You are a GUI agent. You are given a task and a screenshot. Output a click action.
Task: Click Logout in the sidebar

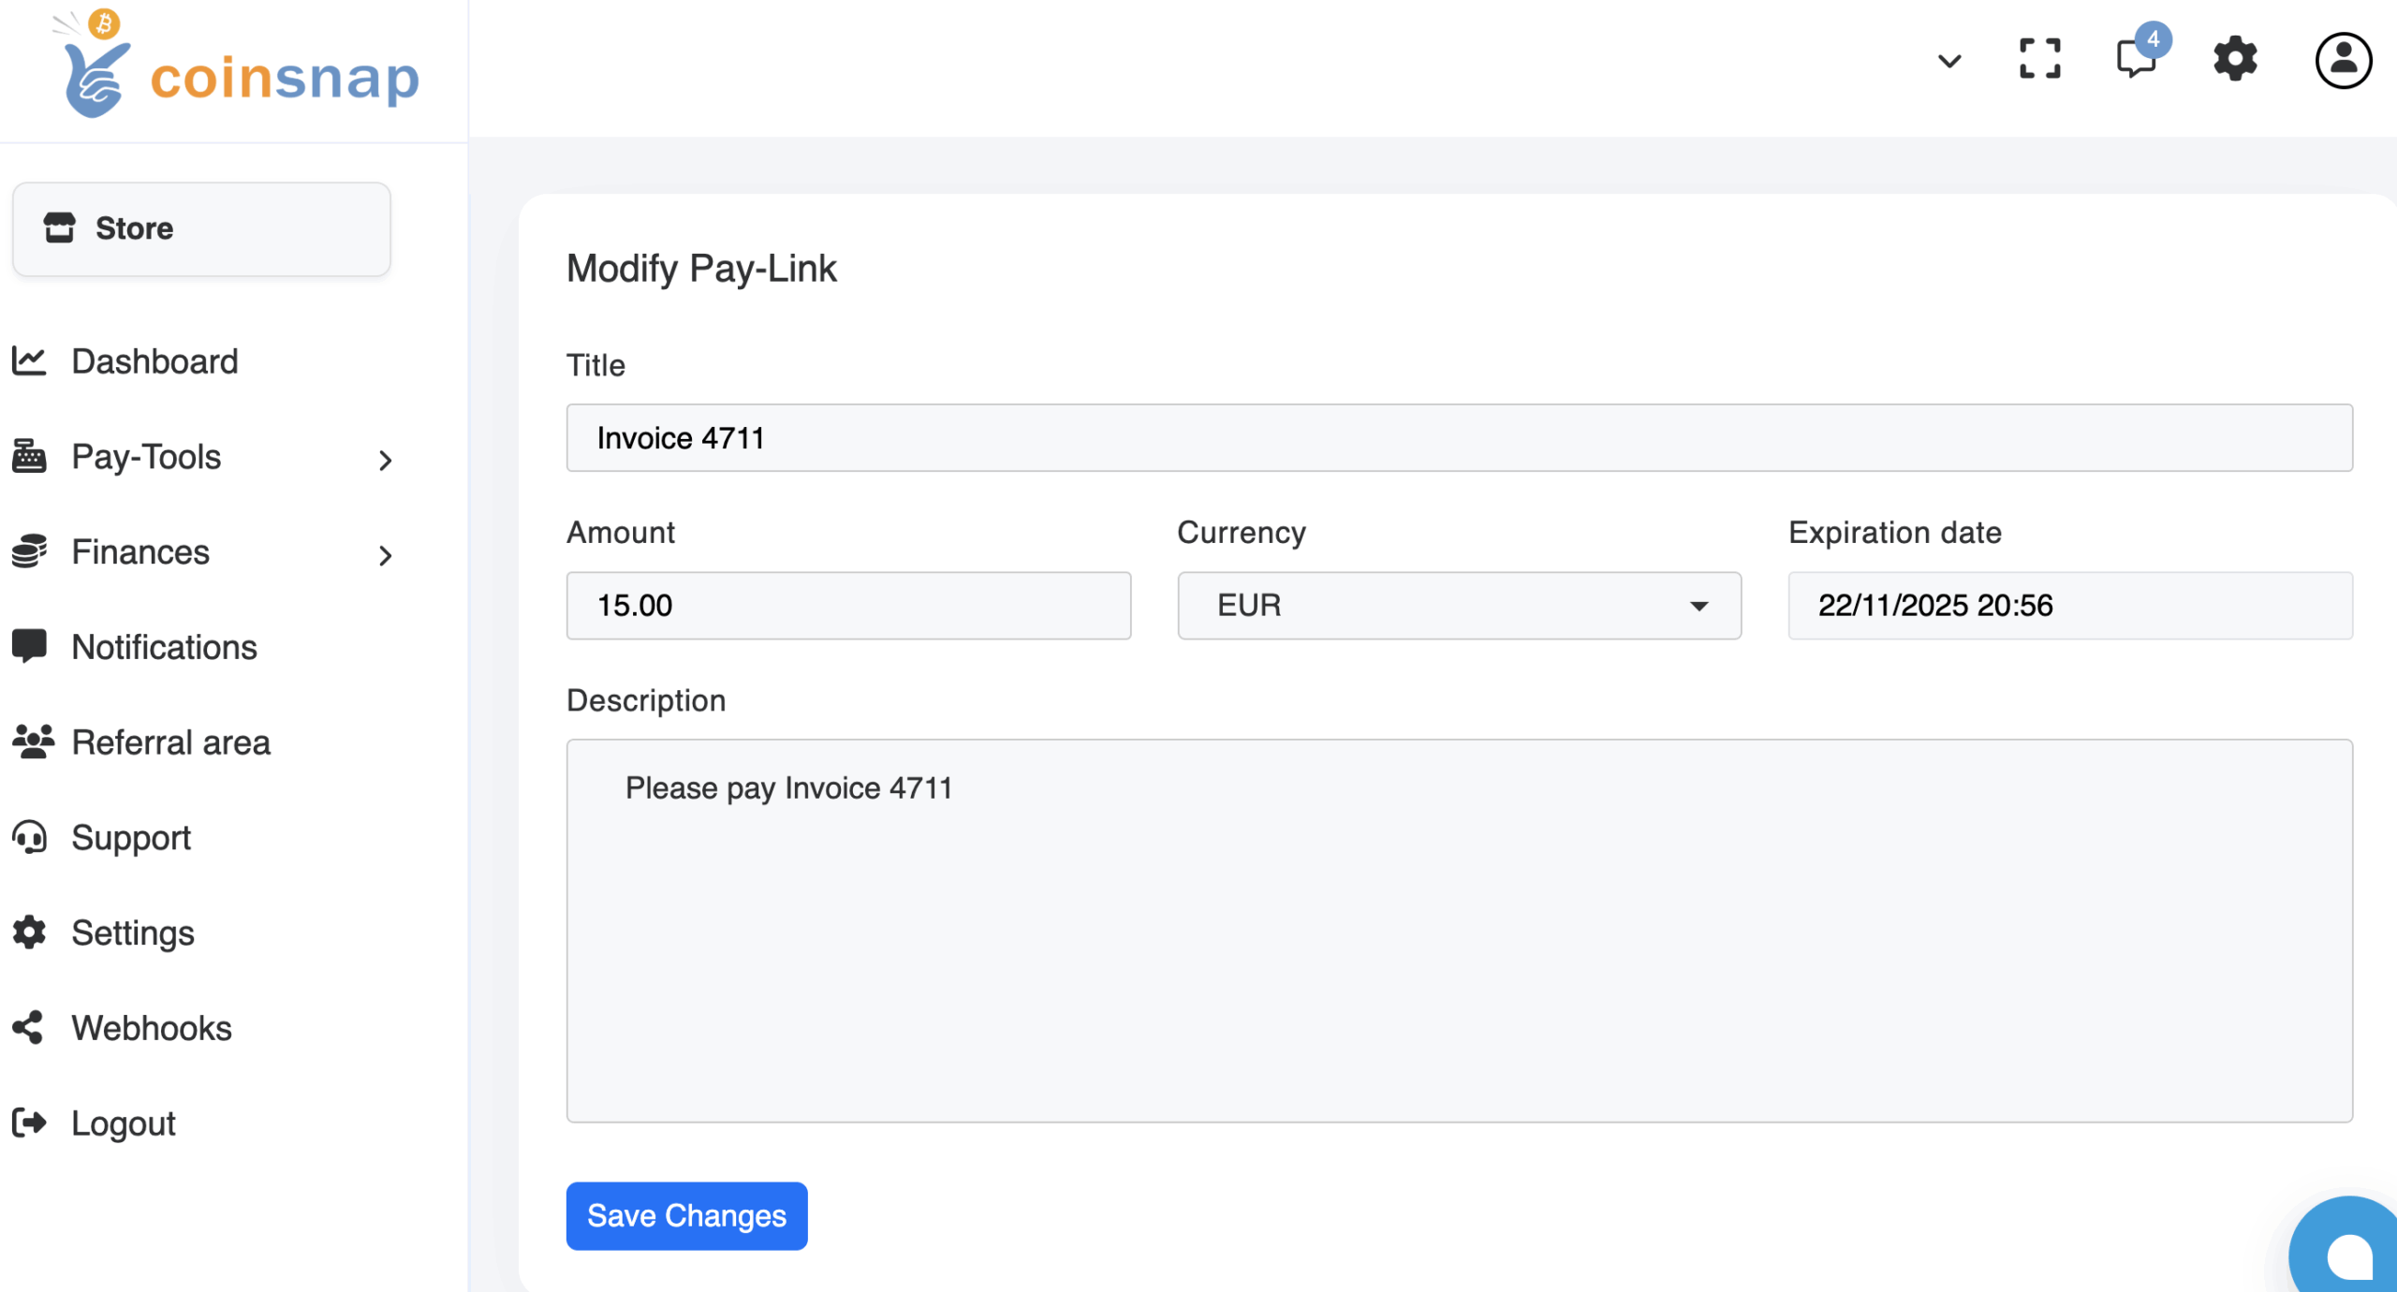click(124, 1123)
